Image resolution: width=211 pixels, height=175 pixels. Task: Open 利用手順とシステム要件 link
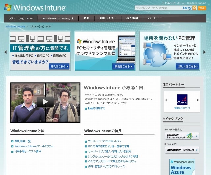coord(28,151)
